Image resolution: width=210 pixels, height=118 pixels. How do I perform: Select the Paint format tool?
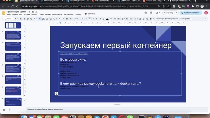31,19
